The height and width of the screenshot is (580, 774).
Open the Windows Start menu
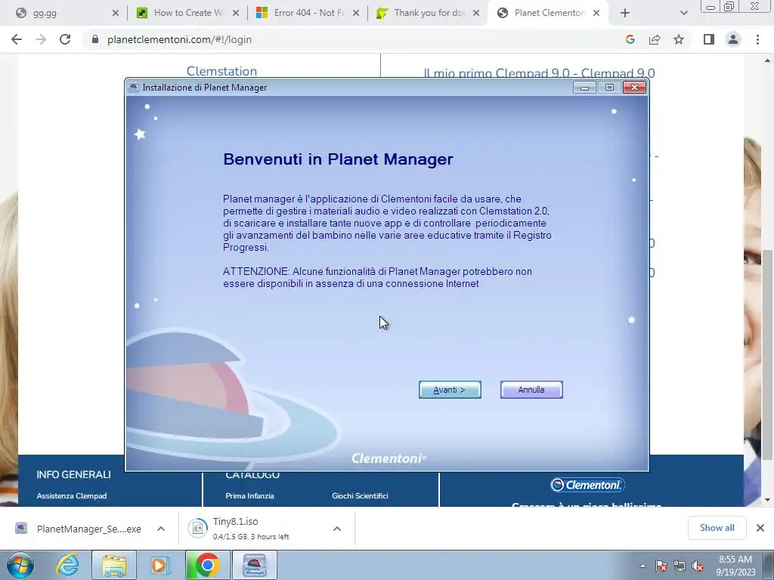(20, 565)
